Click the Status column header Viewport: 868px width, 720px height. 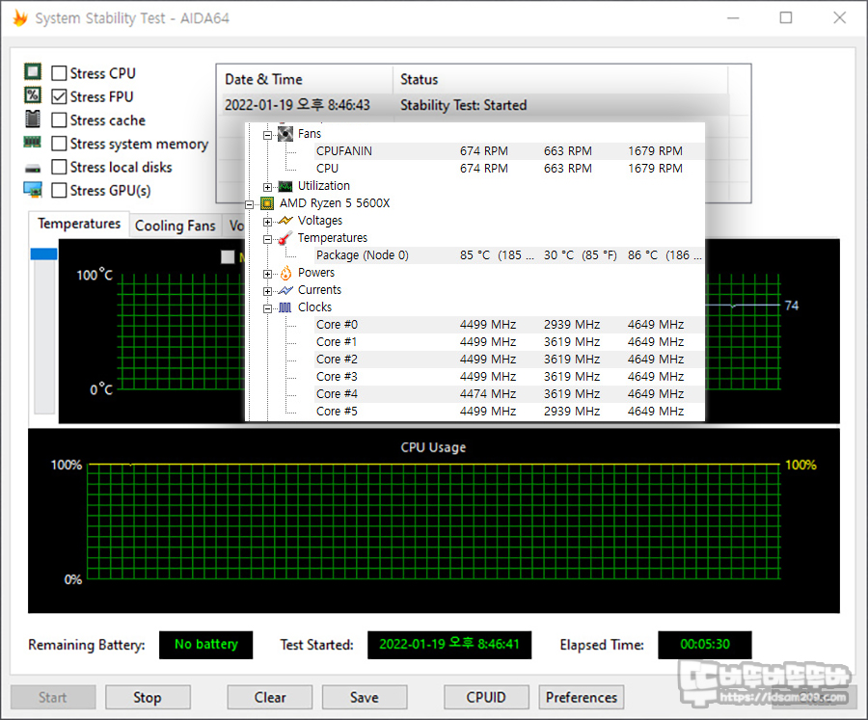pos(559,80)
